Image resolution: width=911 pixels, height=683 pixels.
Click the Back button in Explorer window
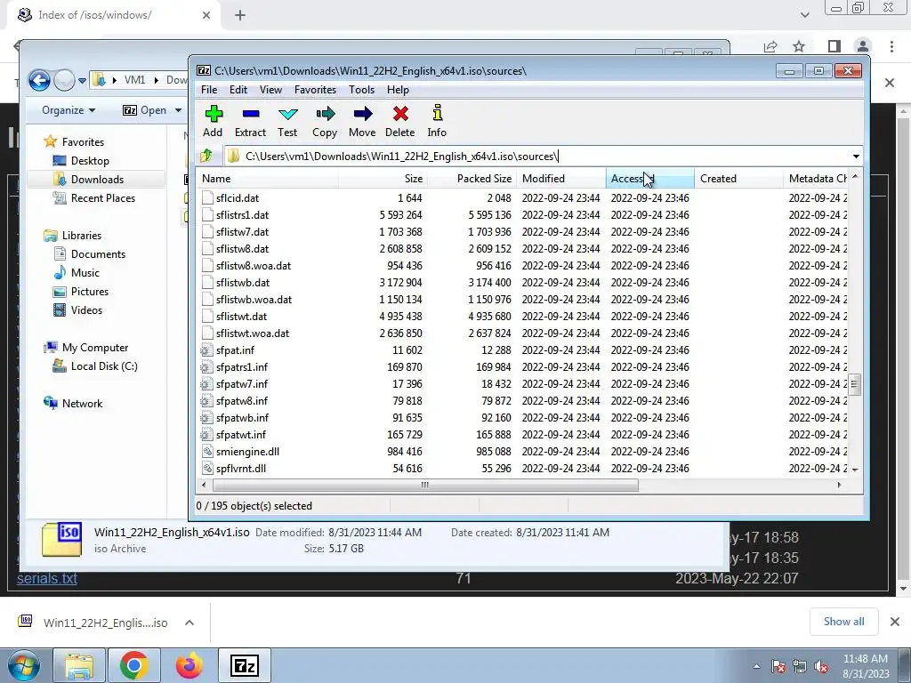click(39, 80)
